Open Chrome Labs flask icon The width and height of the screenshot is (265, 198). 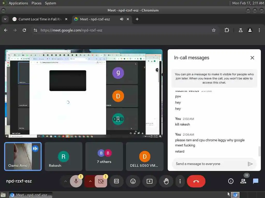pyautogui.click(x=241, y=30)
